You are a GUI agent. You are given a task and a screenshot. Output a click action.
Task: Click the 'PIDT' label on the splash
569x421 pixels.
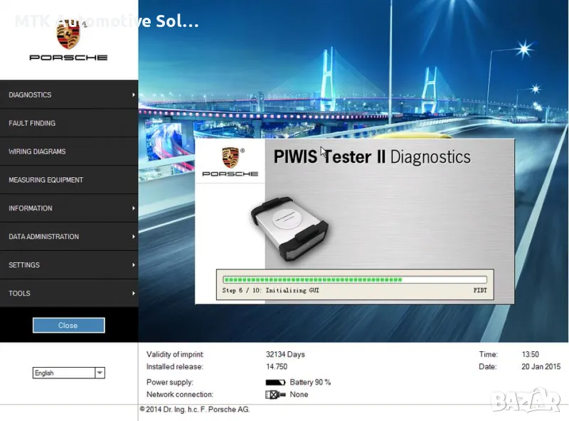pos(480,290)
